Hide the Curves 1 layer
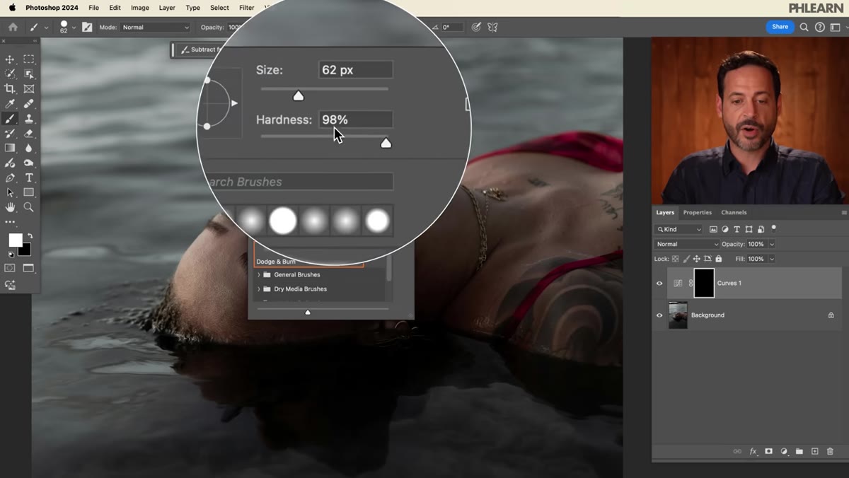The width and height of the screenshot is (849, 478). (x=659, y=284)
